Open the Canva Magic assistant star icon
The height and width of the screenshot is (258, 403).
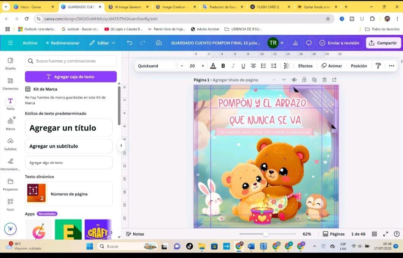point(10,229)
